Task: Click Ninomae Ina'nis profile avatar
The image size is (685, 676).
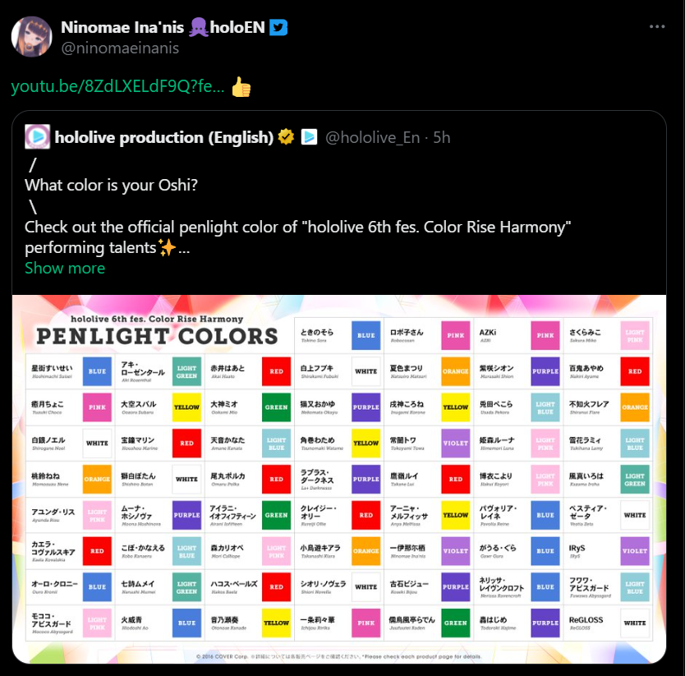Action: 32,37
